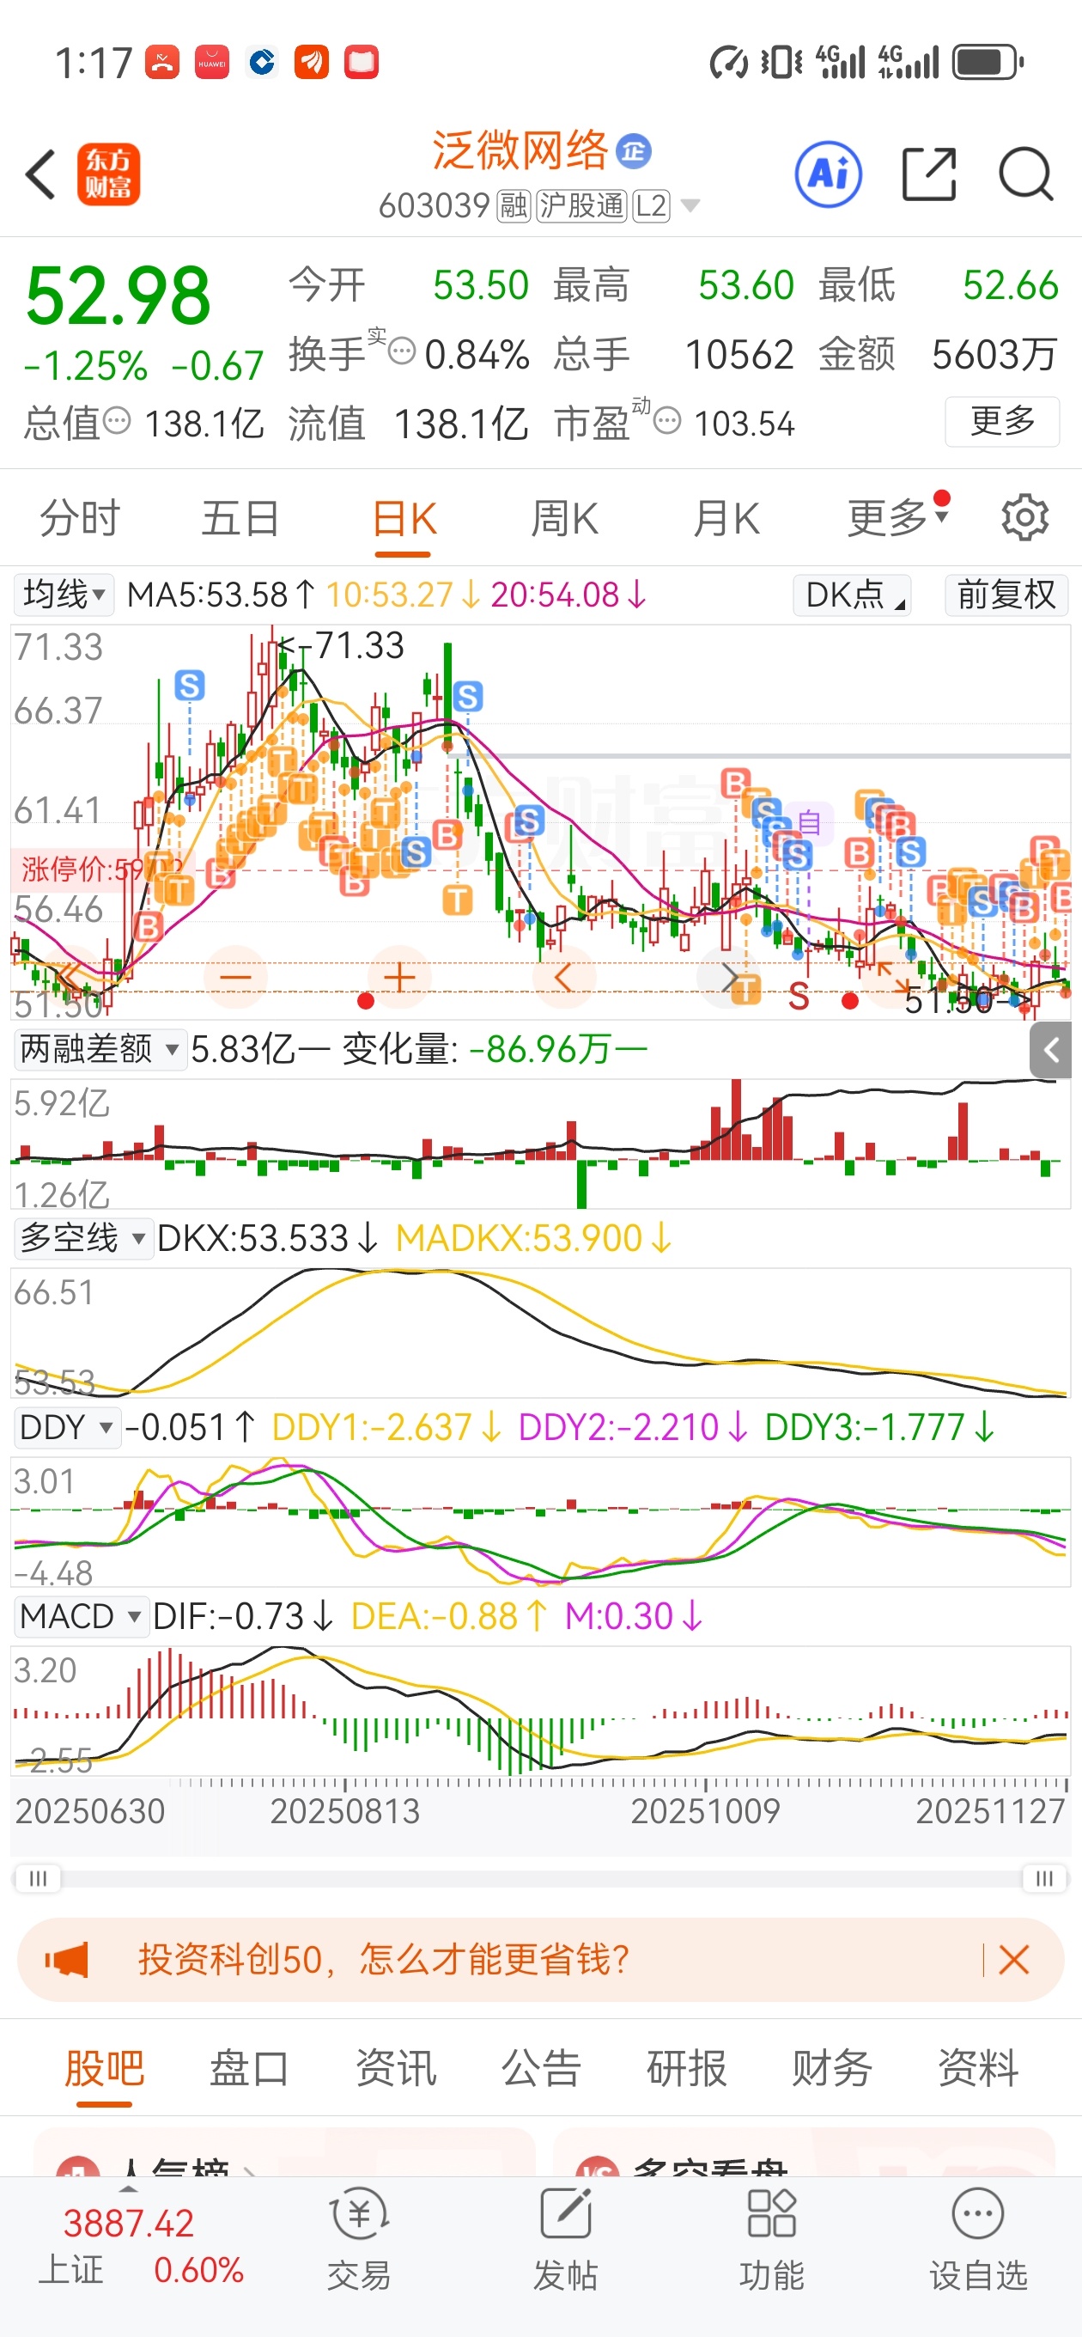Screen dimensions: 1082x2337
Task: Tap the 市盈 info icon
Action: 667,421
